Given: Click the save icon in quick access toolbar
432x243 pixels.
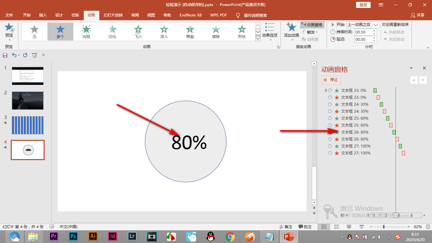Looking at the screenshot, I should click(x=5, y=55).
